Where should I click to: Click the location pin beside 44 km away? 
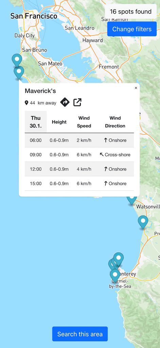pyautogui.click(x=26, y=103)
